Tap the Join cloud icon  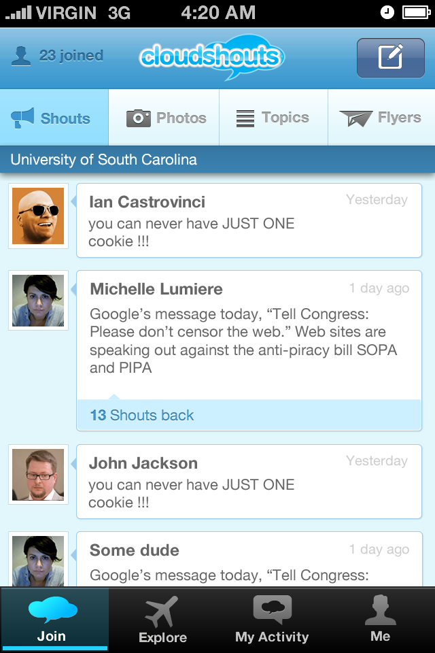coord(52,610)
